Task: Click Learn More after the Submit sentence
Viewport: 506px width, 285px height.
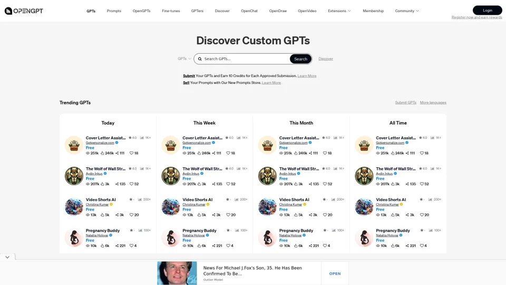Action: (307, 76)
